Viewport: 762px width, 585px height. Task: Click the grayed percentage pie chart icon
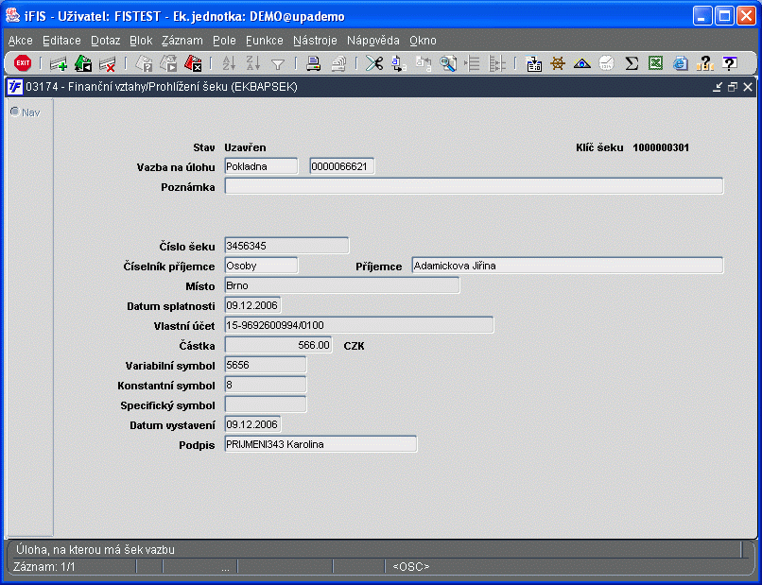[x=607, y=63]
